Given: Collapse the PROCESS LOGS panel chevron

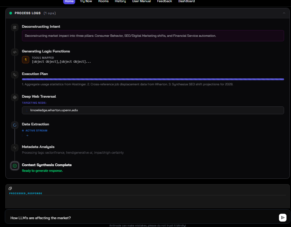Looking at the screenshot, I should (x=284, y=13).
